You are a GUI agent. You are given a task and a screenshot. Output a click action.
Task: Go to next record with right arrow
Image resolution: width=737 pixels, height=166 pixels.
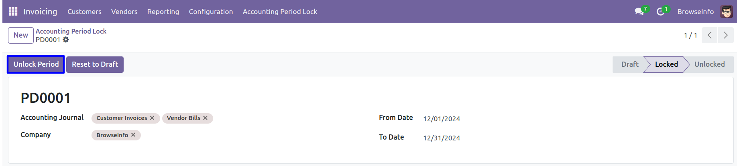click(x=725, y=35)
